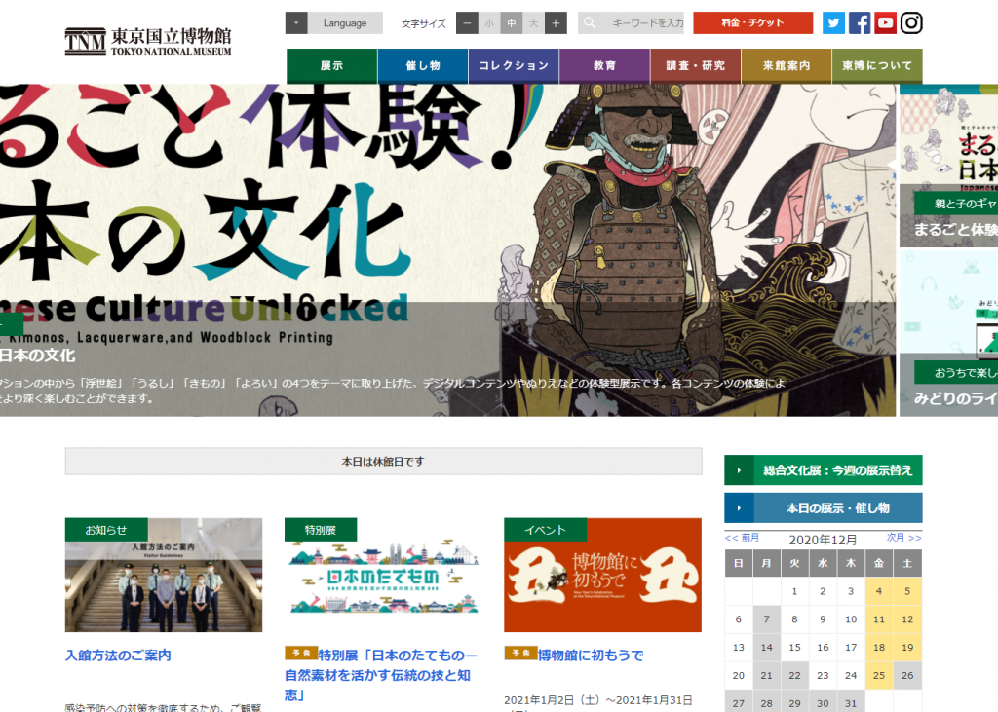Open the 来館案内 menu
Viewport: 998px width, 712px height.
(x=787, y=65)
